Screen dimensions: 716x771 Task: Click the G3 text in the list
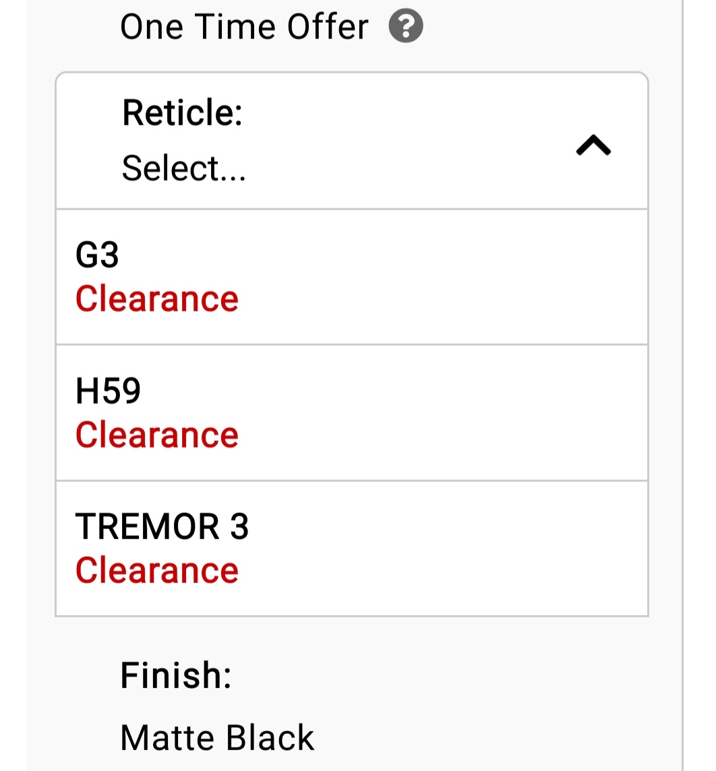[97, 256]
